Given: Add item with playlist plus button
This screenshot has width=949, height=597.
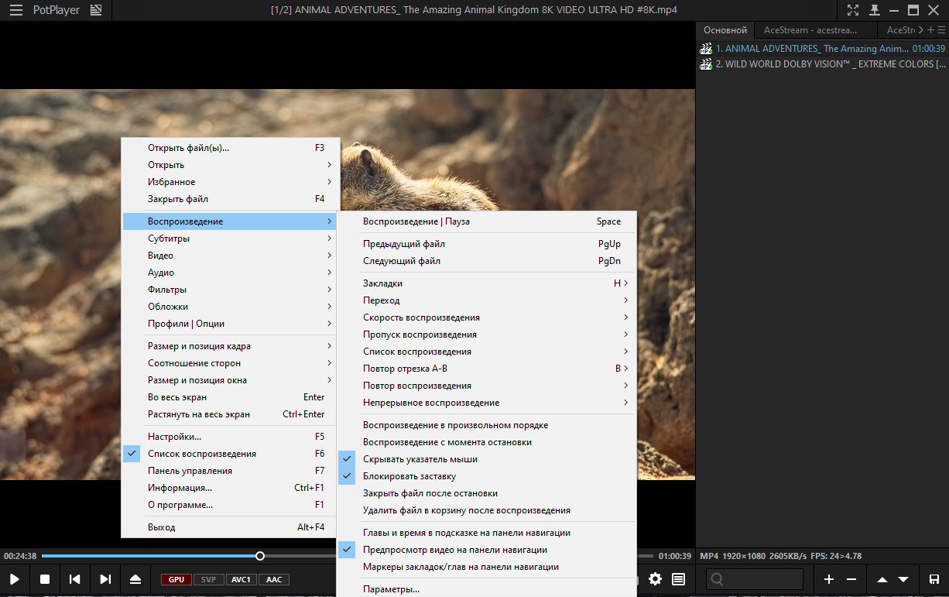Looking at the screenshot, I should tap(829, 579).
